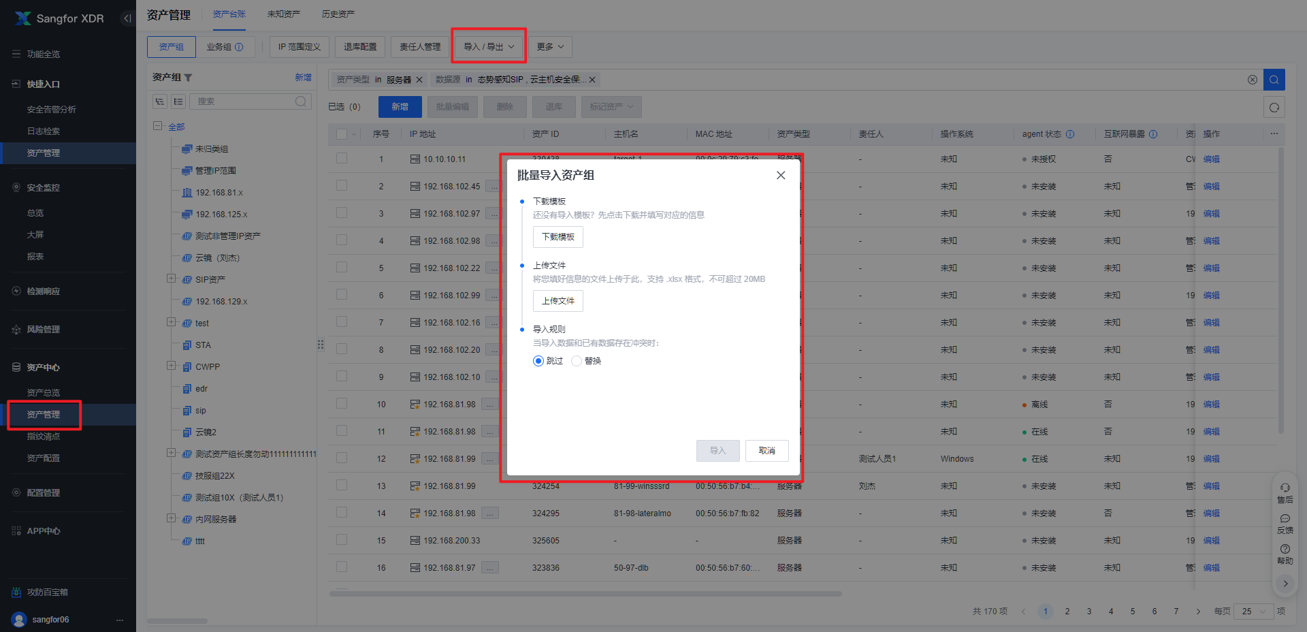The width and height of the screenshot is (1307, 632).
Task: Collapse the left sidebar with the arrow icon
Action: pyautogui.click(x=127, y=18)
